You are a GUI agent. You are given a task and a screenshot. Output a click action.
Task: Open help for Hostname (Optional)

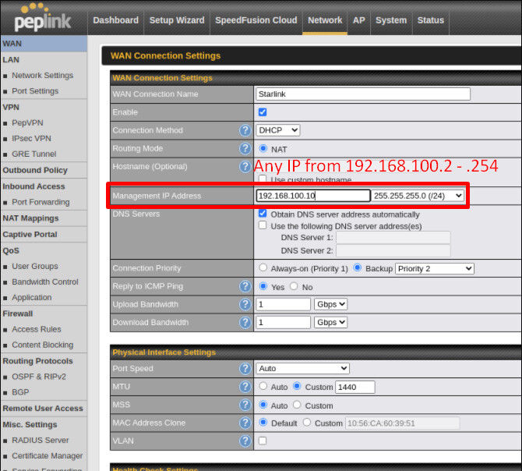coord(245,166)
